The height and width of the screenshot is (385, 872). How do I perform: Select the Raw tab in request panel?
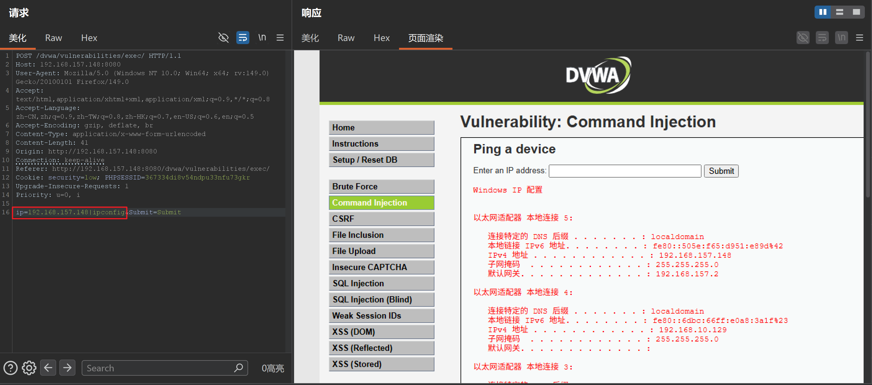53,38
